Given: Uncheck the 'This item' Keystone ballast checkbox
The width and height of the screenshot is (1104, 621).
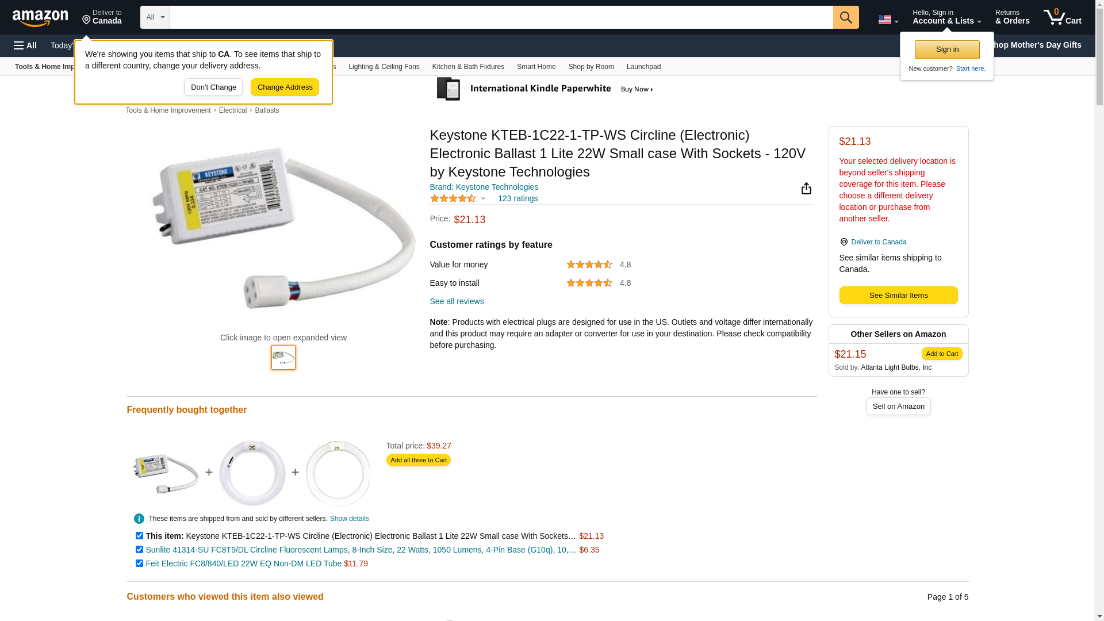Looking at the screenshot, I should coord(139,536).
